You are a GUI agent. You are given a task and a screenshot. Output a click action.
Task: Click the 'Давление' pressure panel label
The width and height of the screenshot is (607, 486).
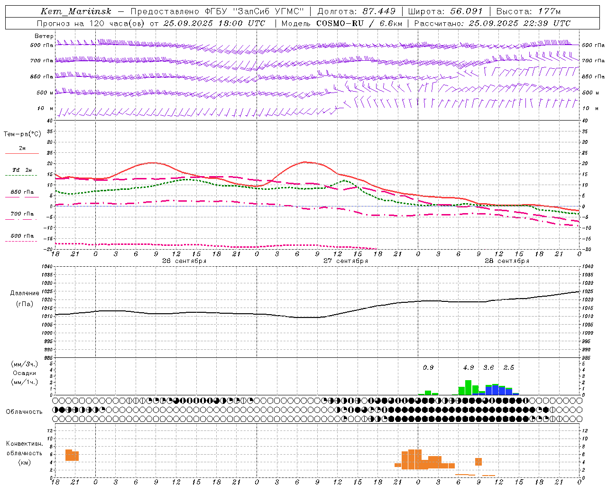[25, 293]
